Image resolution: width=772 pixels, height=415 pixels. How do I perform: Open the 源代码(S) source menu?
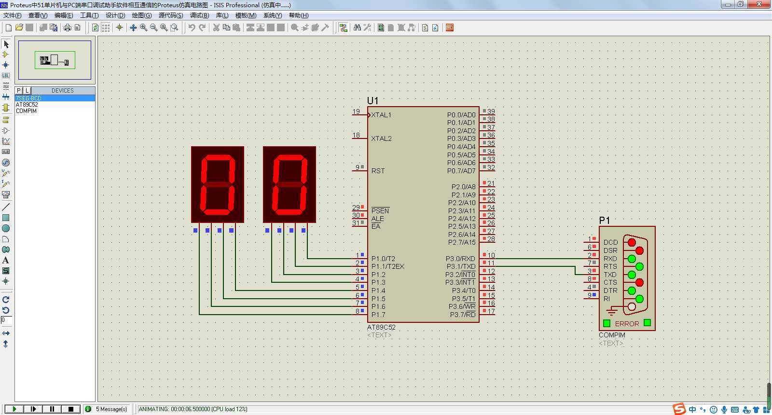click(x=171, y=15)
